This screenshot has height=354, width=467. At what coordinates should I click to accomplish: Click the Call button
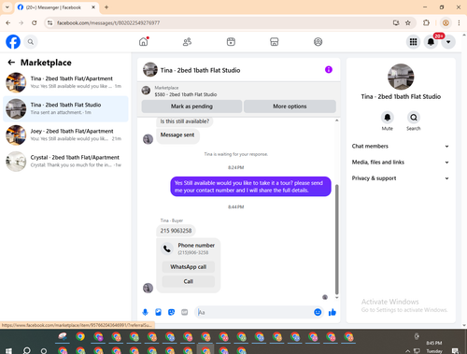[189, 281]
